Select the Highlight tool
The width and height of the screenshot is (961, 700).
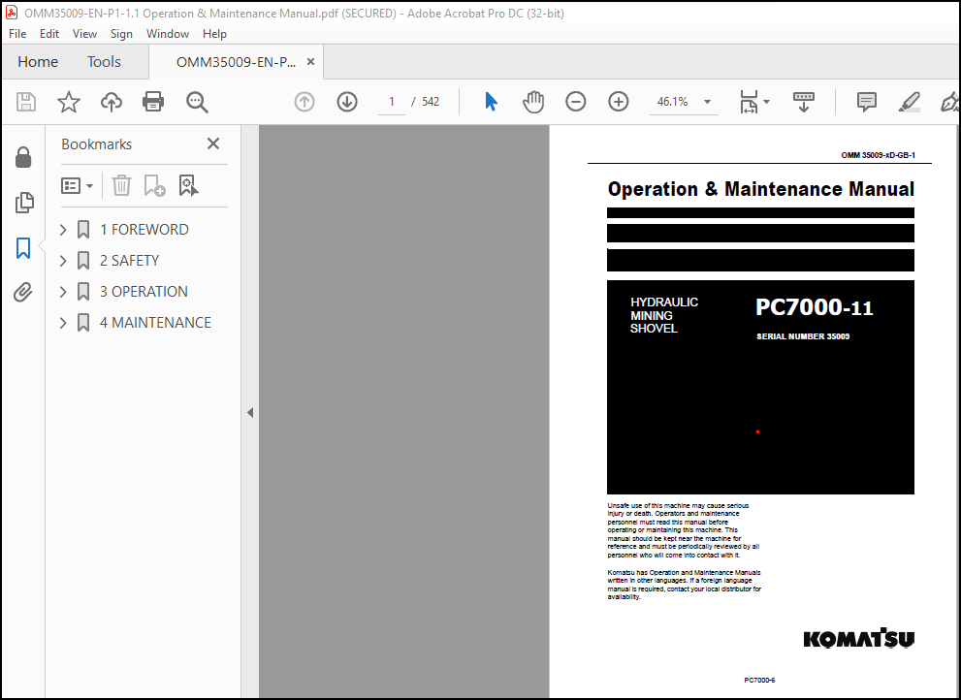click(908, 101)
